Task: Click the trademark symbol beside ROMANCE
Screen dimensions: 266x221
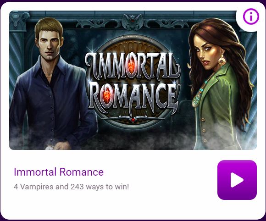Action: point(179,85)
